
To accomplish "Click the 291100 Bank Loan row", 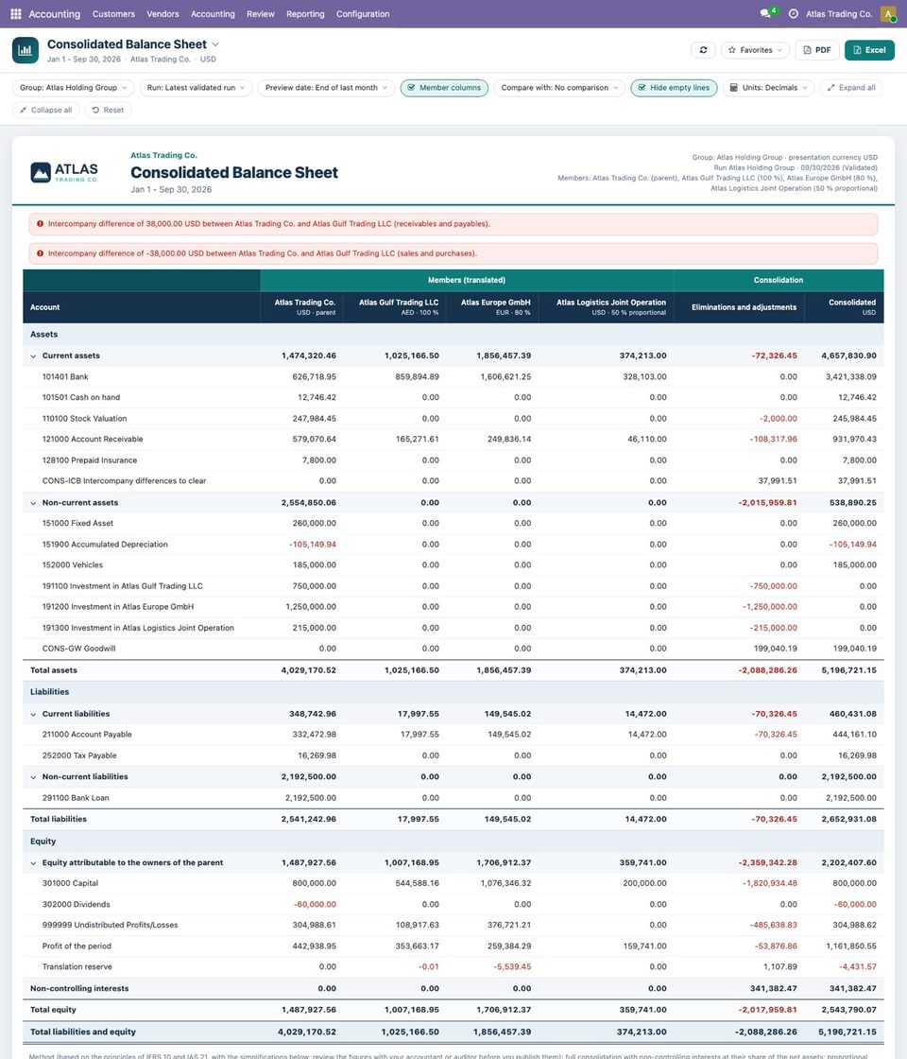I will pyautogui.click(x=453, y=798).
